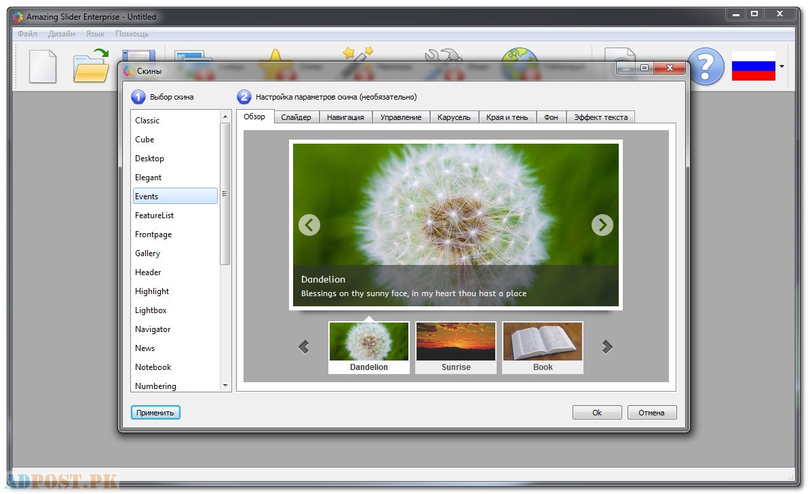Open the Фон tab
Screen dimensions: 808x494
551,117
